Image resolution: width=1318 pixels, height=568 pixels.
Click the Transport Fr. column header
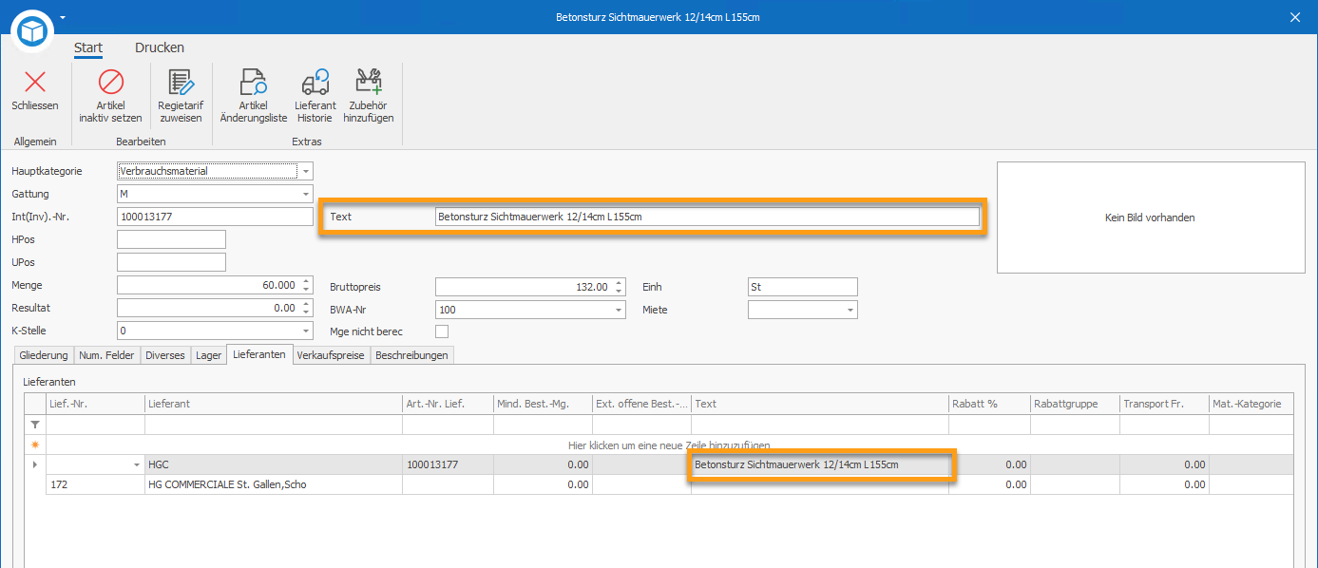tap(1164, 404)
